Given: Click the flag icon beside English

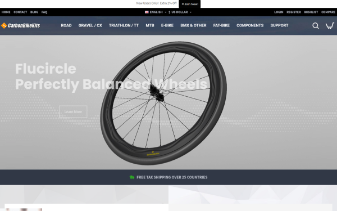Looking at the screenshot, I should pyautogui.click(x=147, y=12).
